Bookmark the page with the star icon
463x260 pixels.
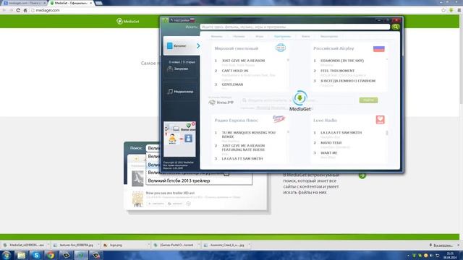click(x=443, y=10)
